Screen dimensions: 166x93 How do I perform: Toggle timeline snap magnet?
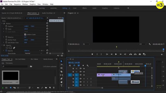[74, 65]
